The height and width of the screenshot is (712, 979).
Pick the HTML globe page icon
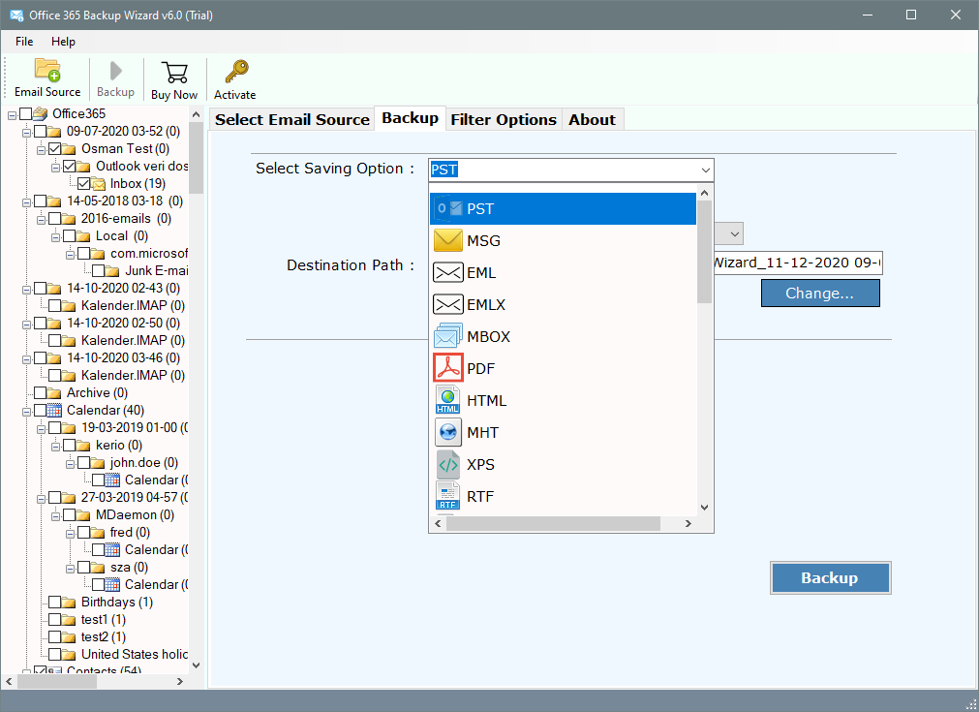[447, 400]
